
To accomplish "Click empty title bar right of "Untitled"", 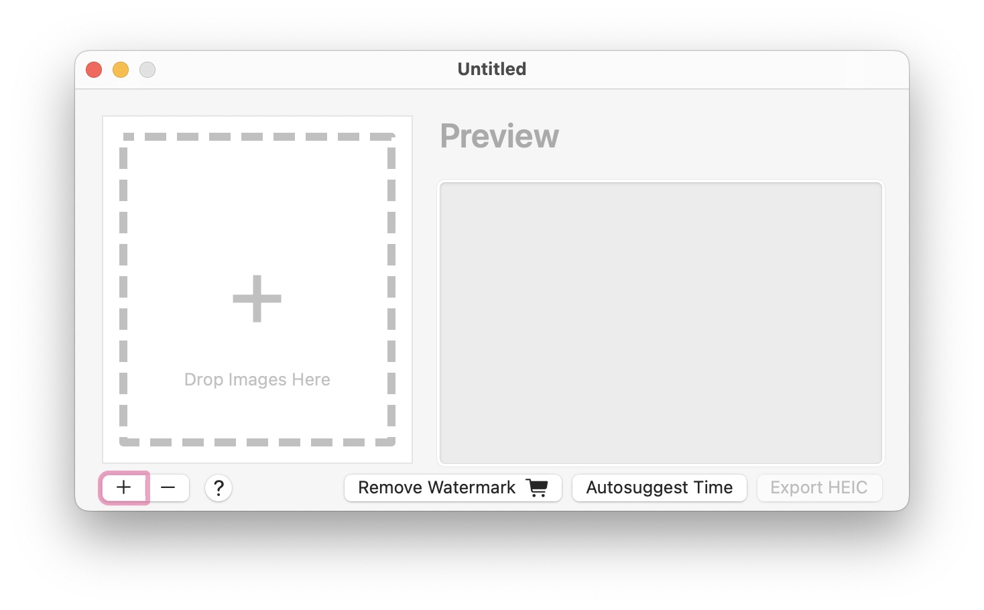I will click(x=704, y=69).
